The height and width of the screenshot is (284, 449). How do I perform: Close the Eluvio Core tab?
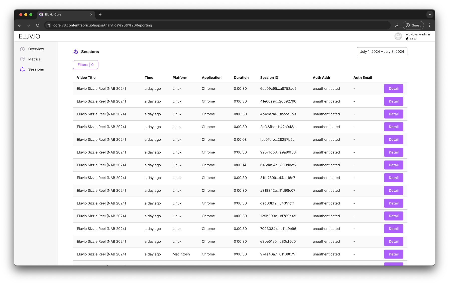(91, 14)
